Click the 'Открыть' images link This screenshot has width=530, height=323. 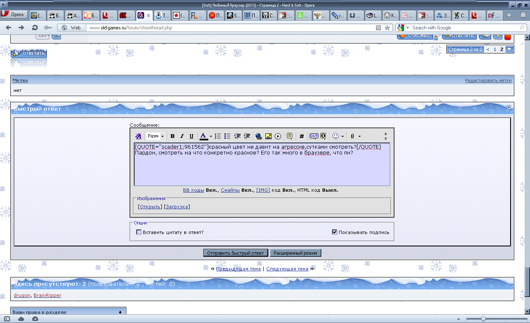[x=150, y=207]
